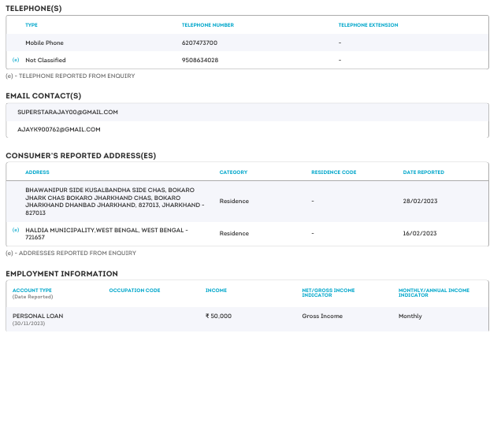Viewport: 501px width, 422px height.
Task: Click the Gross Income indicator value
Action: click(322, 316)
